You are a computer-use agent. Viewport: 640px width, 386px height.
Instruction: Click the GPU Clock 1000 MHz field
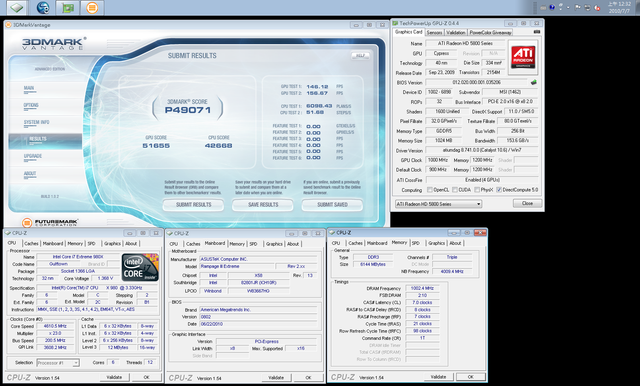click(438, 160)
